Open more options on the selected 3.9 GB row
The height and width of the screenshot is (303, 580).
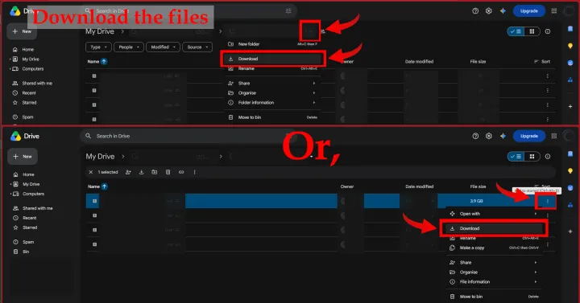(548, 201)
